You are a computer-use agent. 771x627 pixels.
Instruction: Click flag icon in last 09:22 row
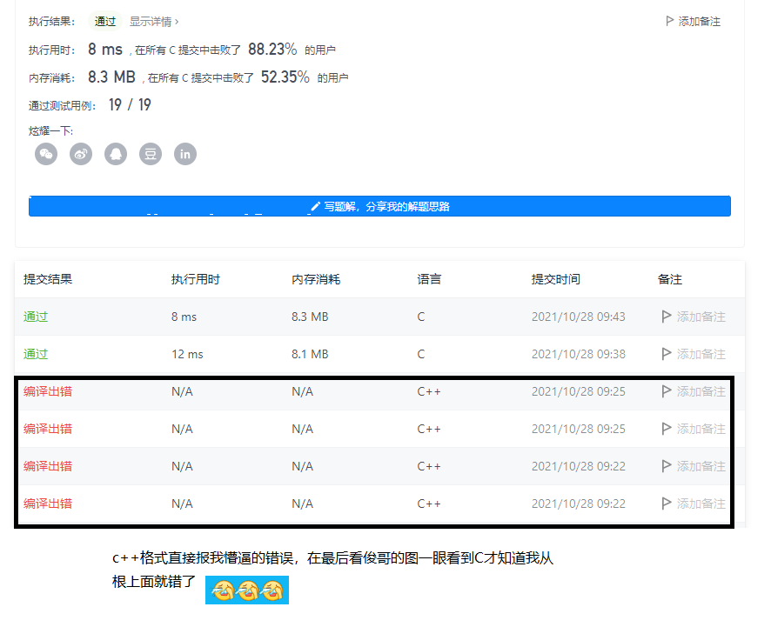[x=667, y=504]
